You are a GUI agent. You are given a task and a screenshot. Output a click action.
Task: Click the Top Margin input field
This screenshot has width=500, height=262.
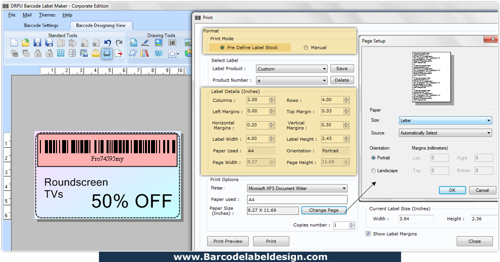pos(332,111)
